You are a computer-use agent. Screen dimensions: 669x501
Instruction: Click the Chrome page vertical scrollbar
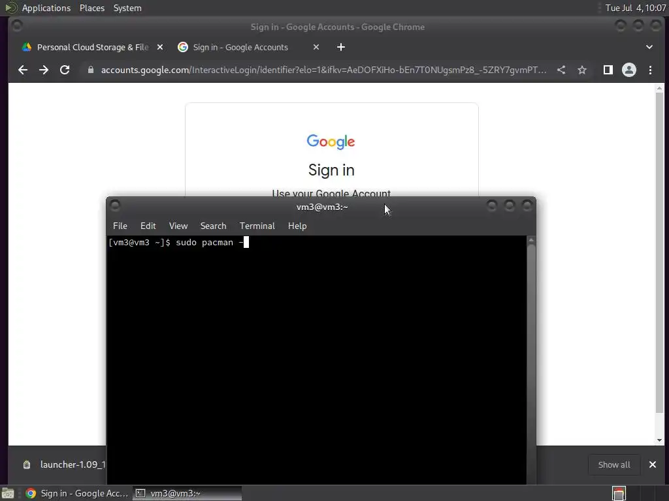660,251
